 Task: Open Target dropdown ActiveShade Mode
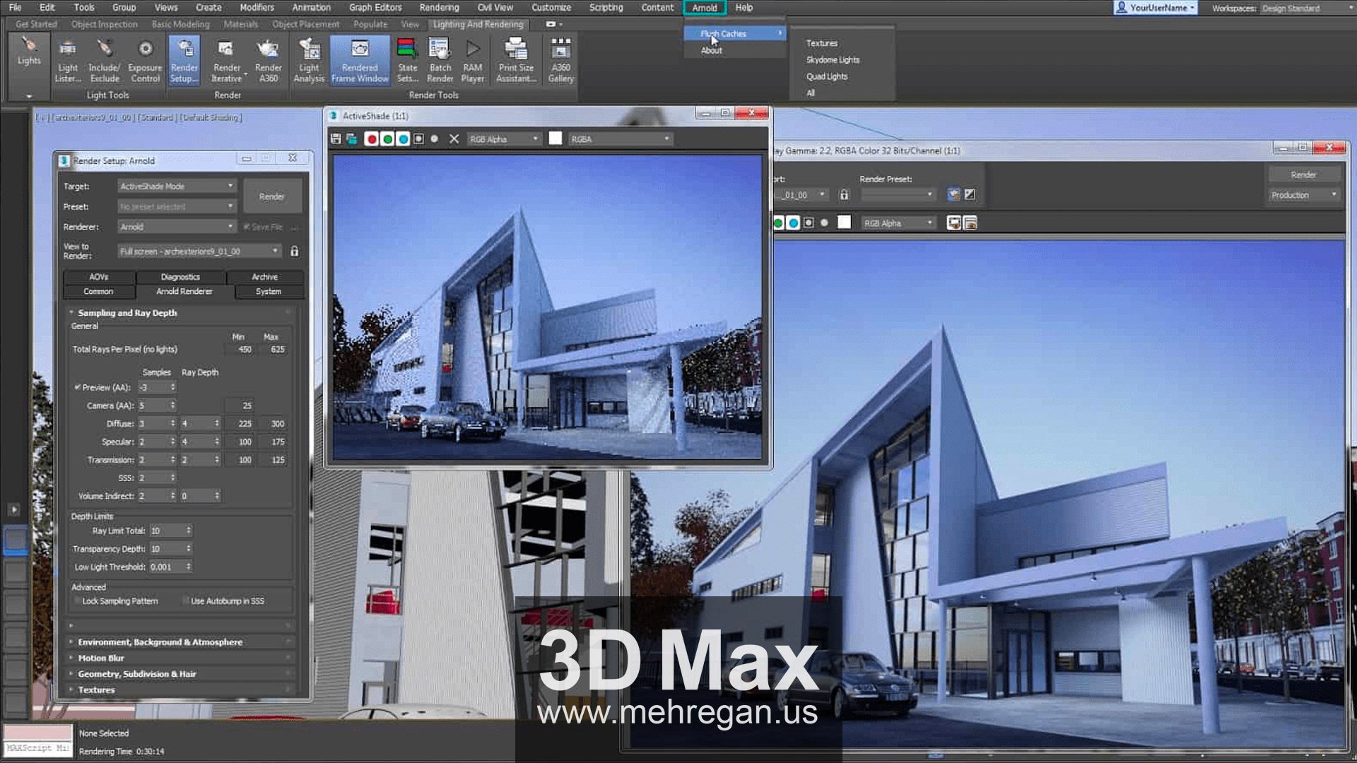[177, 186]
